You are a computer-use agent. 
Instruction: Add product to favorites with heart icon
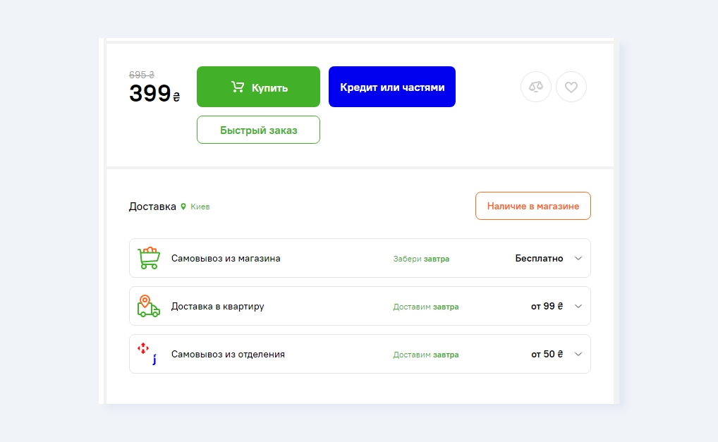(571, 87)
